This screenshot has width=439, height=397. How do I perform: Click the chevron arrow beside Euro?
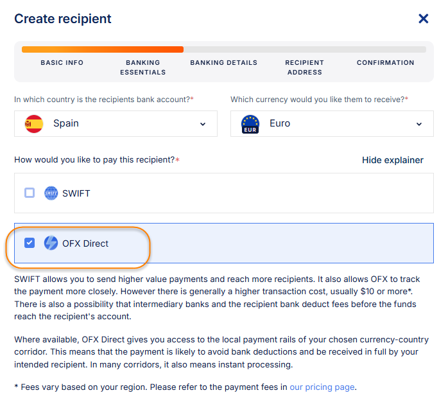420,124
